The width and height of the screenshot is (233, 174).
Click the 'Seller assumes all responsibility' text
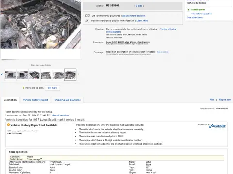(x=29, y=112)
